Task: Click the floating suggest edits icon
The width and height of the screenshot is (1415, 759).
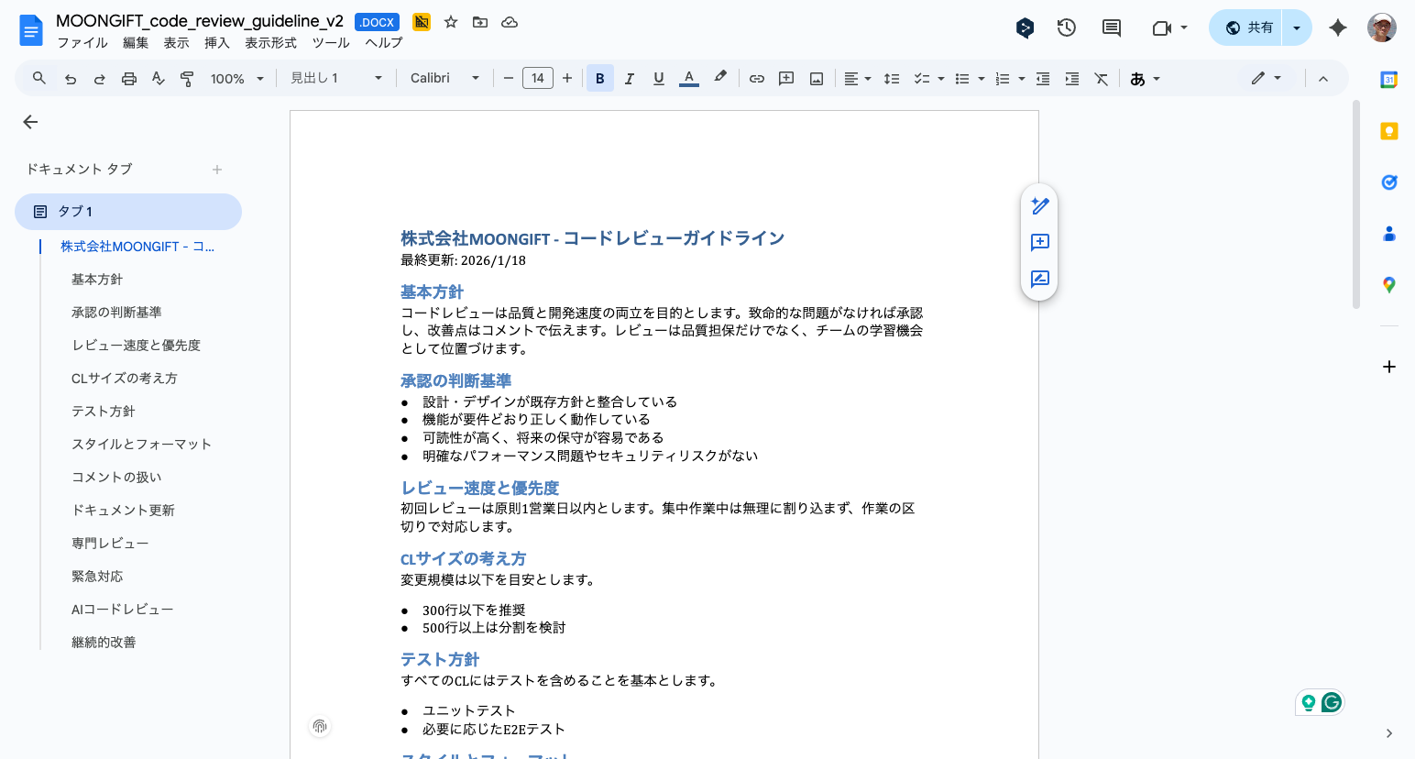Action: (1039, 279)
